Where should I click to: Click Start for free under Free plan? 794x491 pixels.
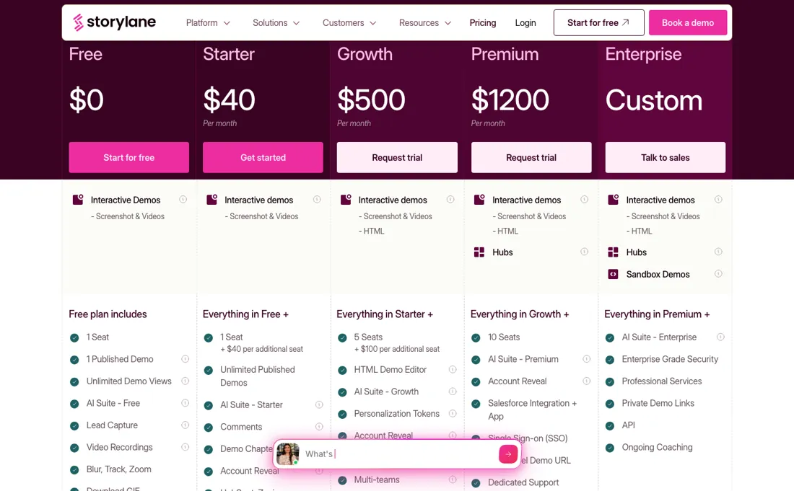point(128,157)
